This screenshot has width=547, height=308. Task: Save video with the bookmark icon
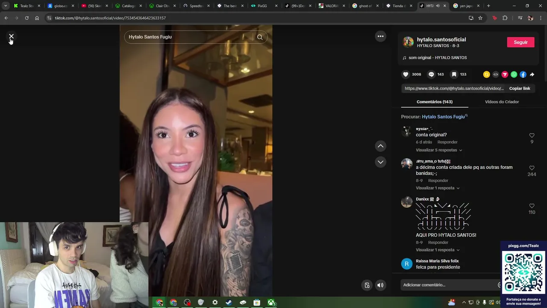pos(454,74)
